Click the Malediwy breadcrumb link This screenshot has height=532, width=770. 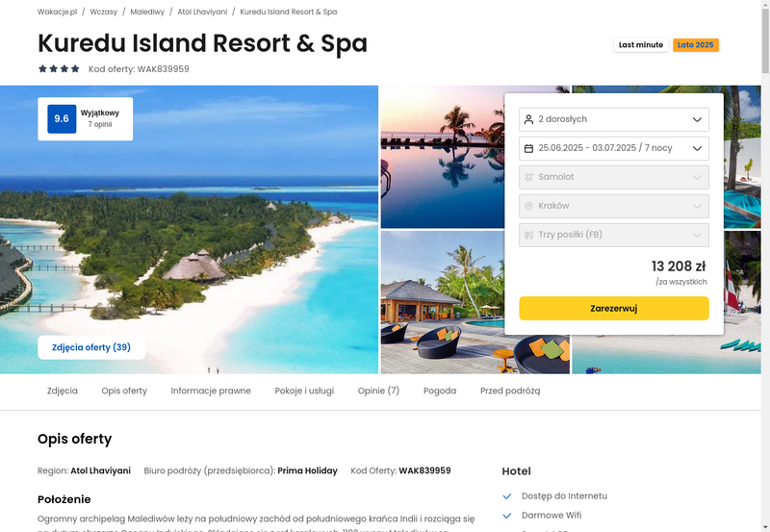pos(147,12)
